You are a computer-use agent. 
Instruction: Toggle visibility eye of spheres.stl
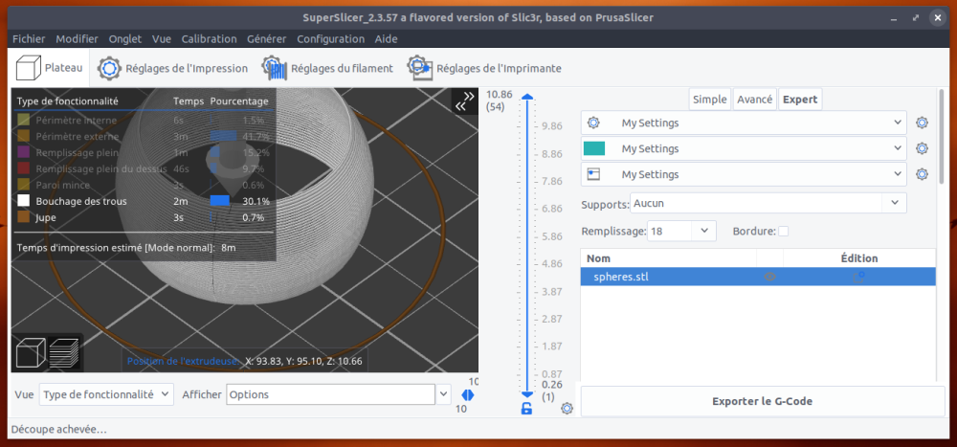pyautogui.click(x=769, y=277)
